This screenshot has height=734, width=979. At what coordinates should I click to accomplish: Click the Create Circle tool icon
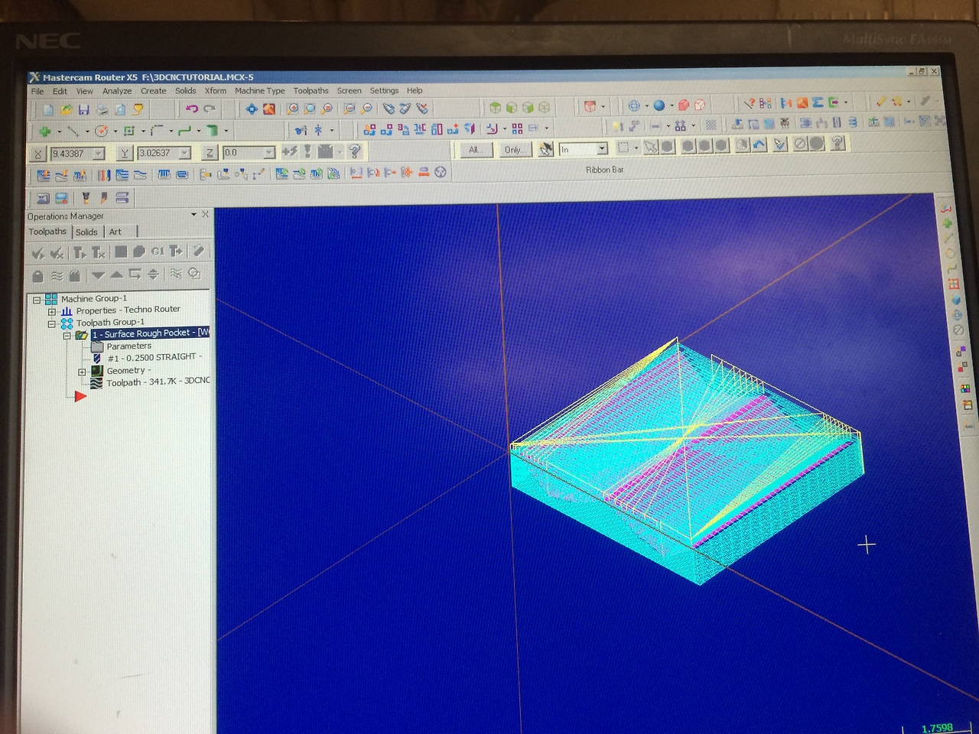pyautogui.click(x=101, y=132)
